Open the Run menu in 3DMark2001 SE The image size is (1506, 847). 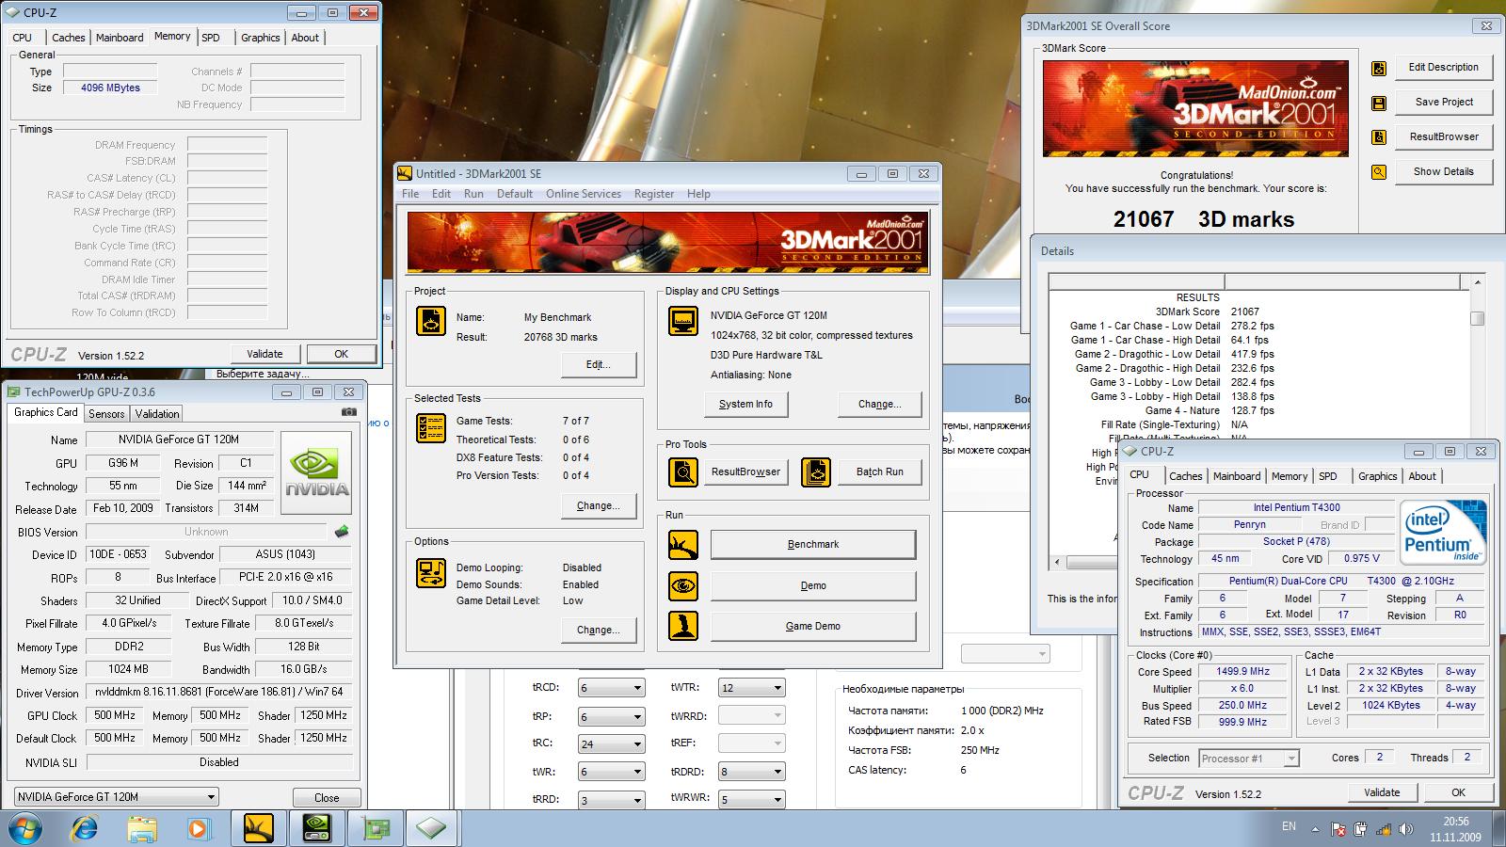473,194
